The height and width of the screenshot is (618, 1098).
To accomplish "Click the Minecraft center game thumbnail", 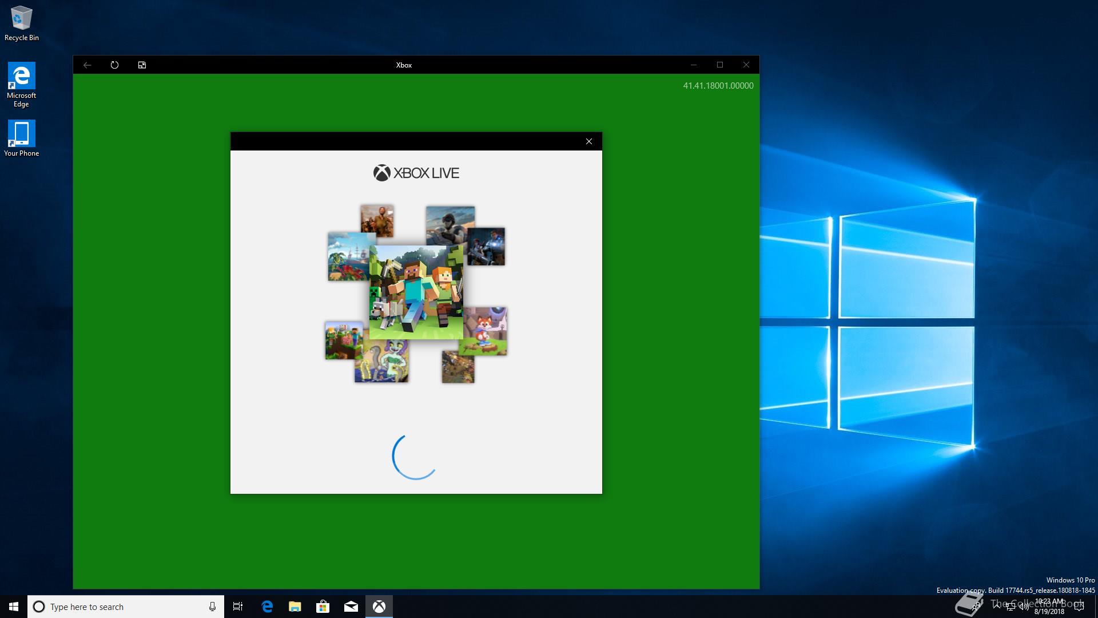I will 416,292.
